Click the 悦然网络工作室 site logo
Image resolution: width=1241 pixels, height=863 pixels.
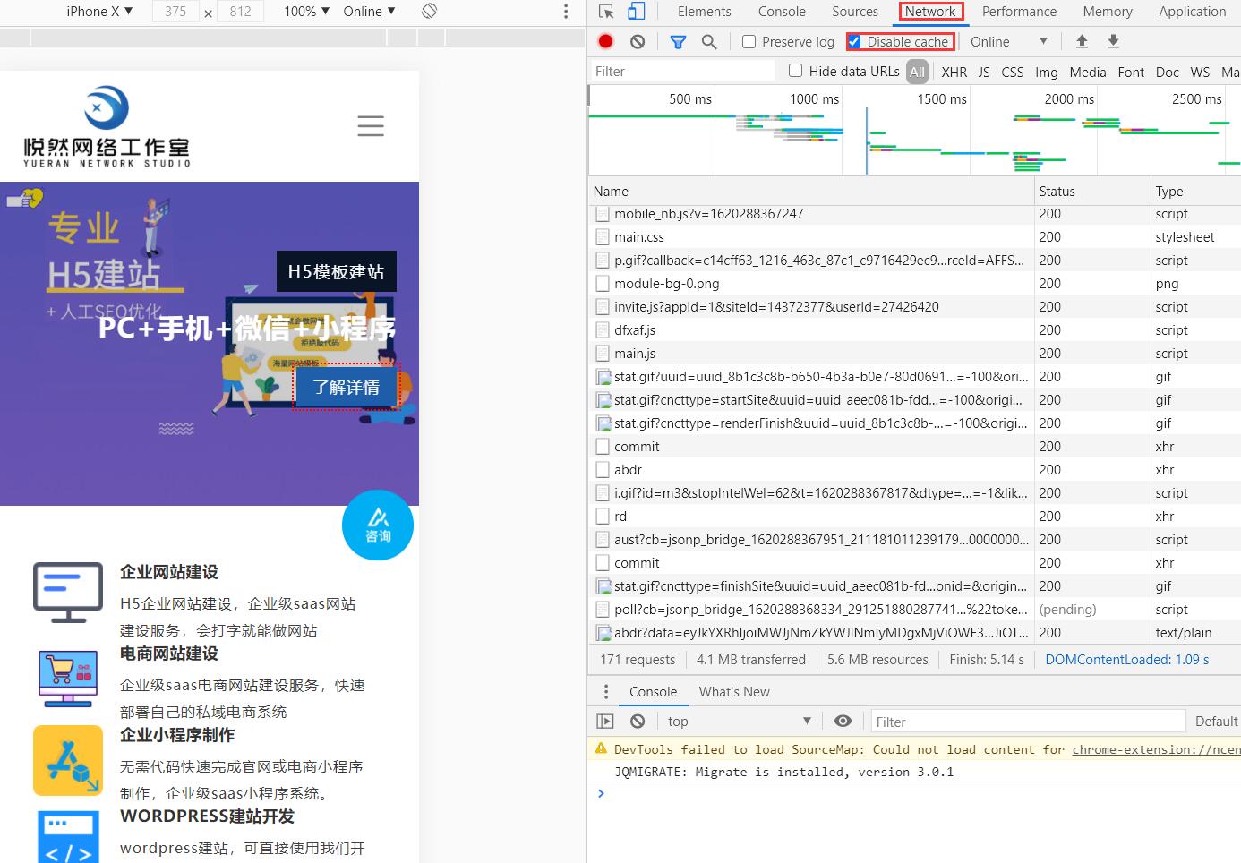(x=107, y=126)
